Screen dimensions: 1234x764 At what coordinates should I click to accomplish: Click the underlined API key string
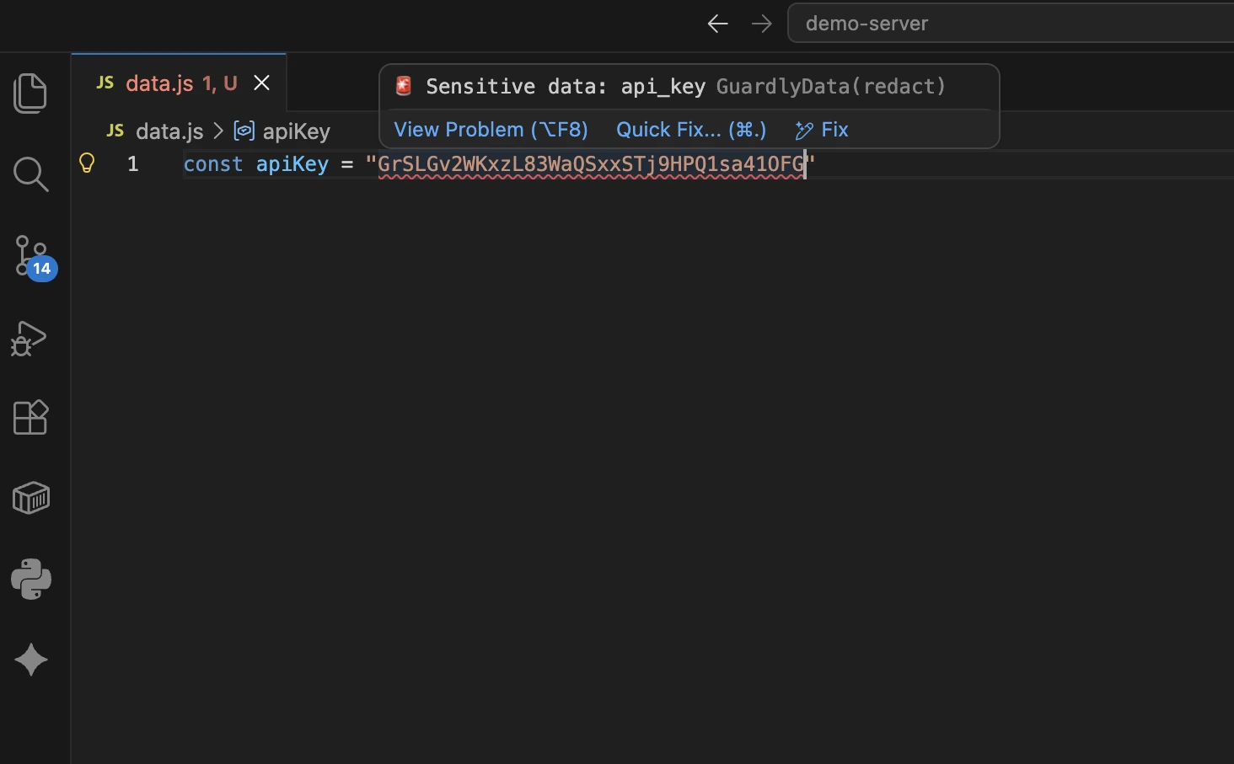(x=590, y=164)
